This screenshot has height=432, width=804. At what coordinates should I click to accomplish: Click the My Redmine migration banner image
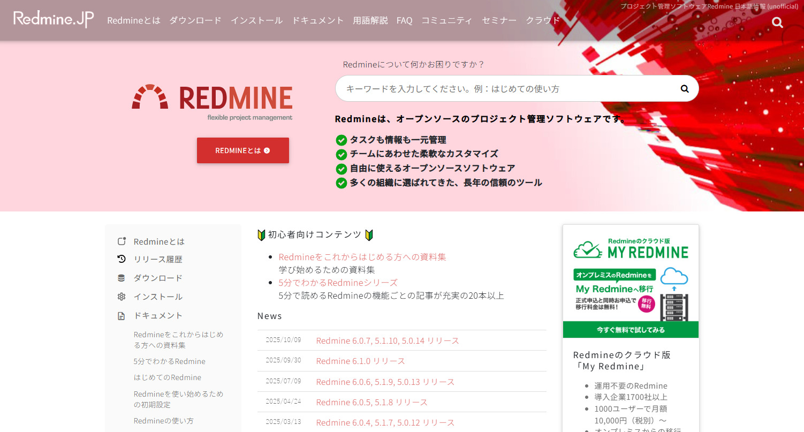click(631, 293)
